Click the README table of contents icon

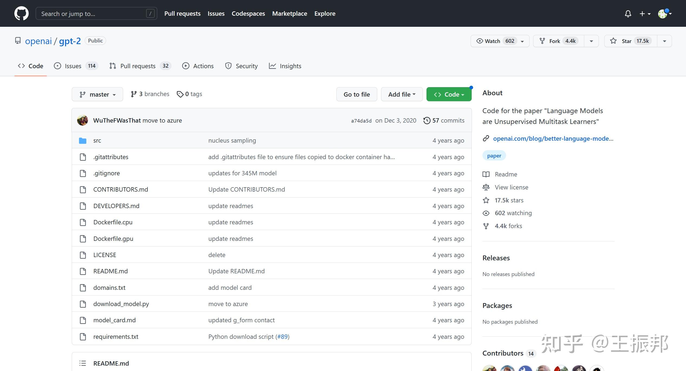pyautogui.click(x=83, y=363)
